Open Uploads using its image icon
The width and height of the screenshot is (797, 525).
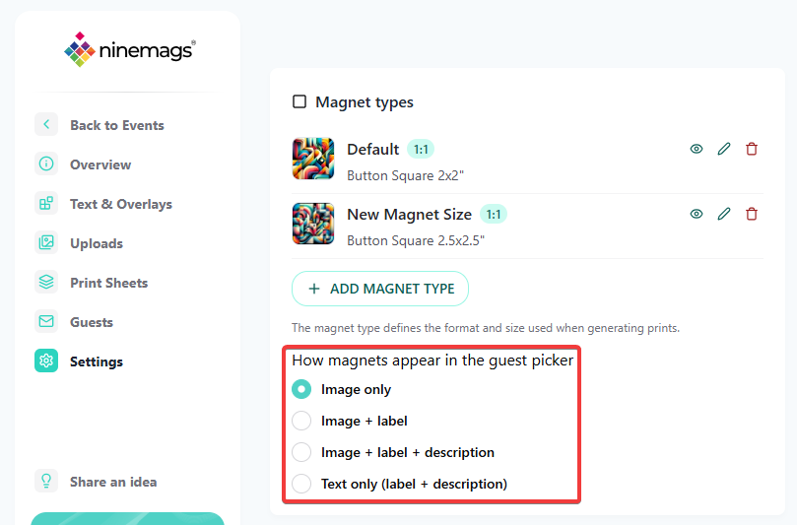coord(46,242)
